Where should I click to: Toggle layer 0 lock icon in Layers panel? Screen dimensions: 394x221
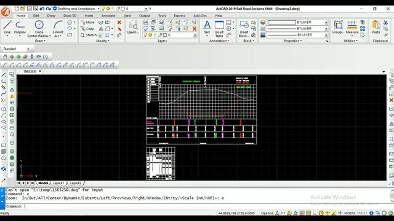click(160, 35)
